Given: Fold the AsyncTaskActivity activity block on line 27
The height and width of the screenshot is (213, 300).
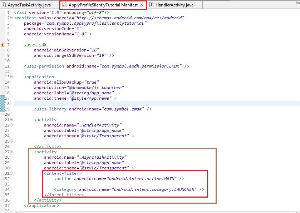Looking at the screenshot, I should click(x=12, y=152).
